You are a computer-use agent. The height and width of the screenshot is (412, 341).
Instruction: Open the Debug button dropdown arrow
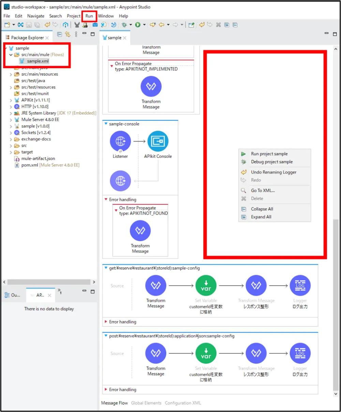(131, 25)
